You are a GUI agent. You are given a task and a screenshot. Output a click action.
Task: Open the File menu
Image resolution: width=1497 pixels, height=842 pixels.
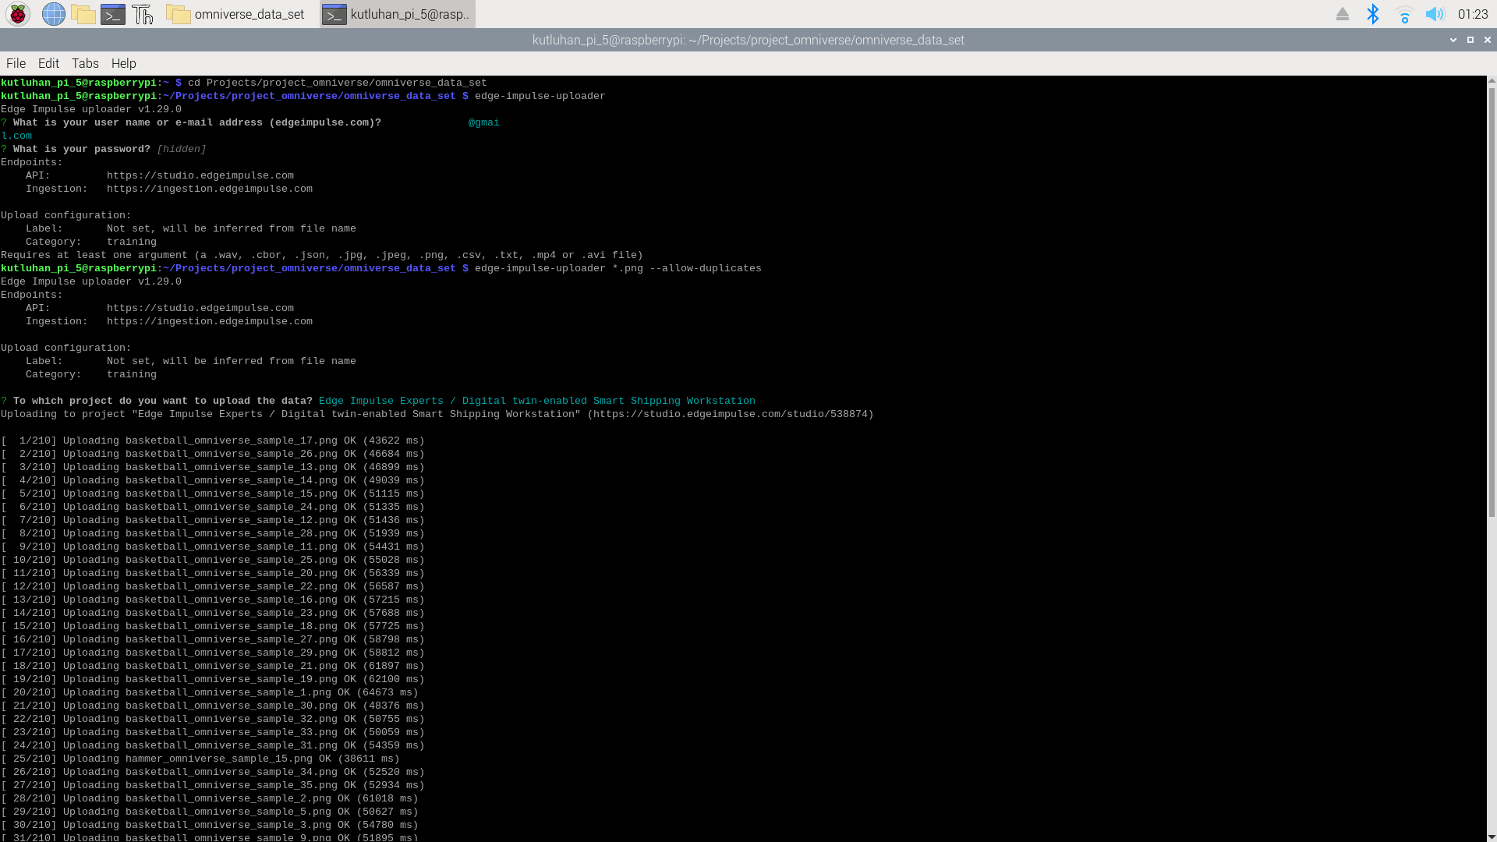pyautogui.click(x=16, y=63)
